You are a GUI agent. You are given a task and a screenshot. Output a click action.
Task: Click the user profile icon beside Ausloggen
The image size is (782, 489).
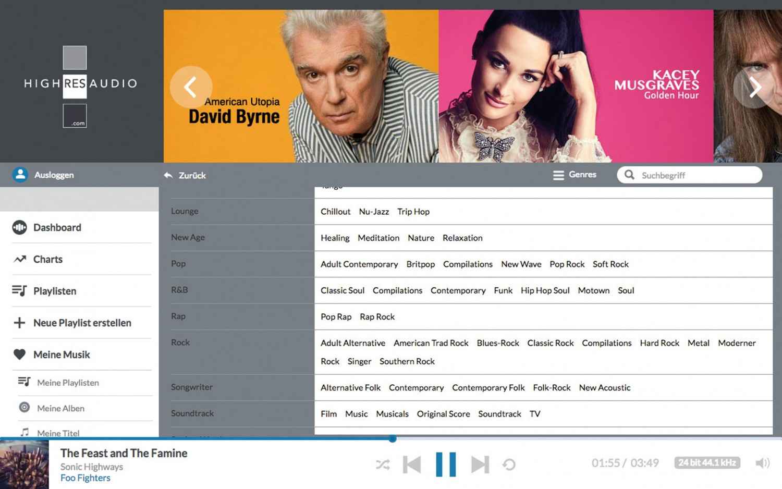pos(20,175)
